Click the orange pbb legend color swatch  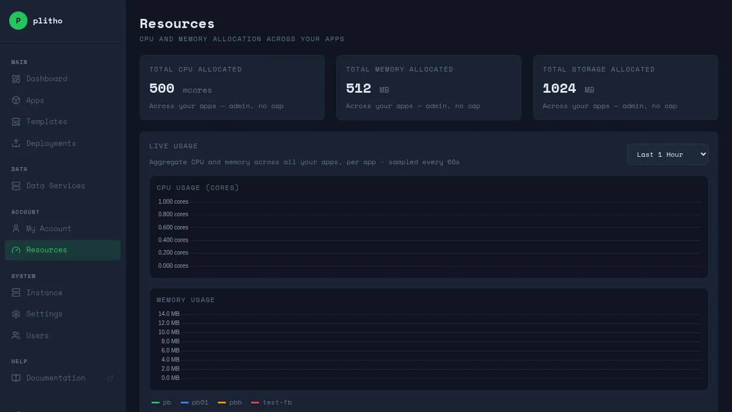coord(222,403)
